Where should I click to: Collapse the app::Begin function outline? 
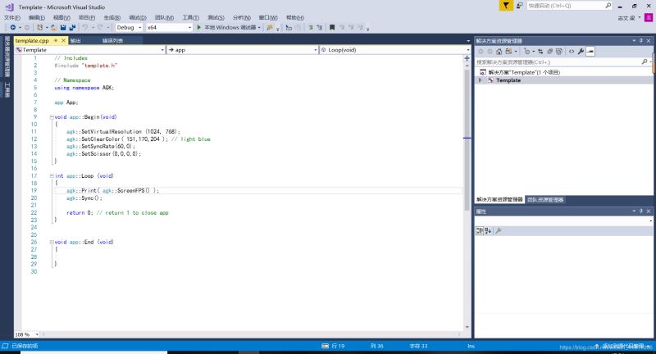(x=52, y=117)
